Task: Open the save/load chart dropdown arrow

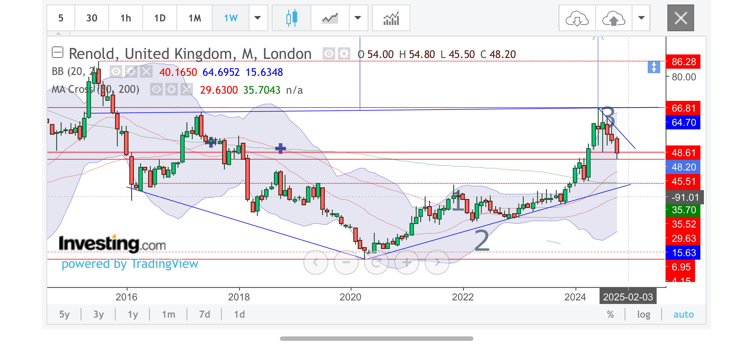Action: click(641, 18)
